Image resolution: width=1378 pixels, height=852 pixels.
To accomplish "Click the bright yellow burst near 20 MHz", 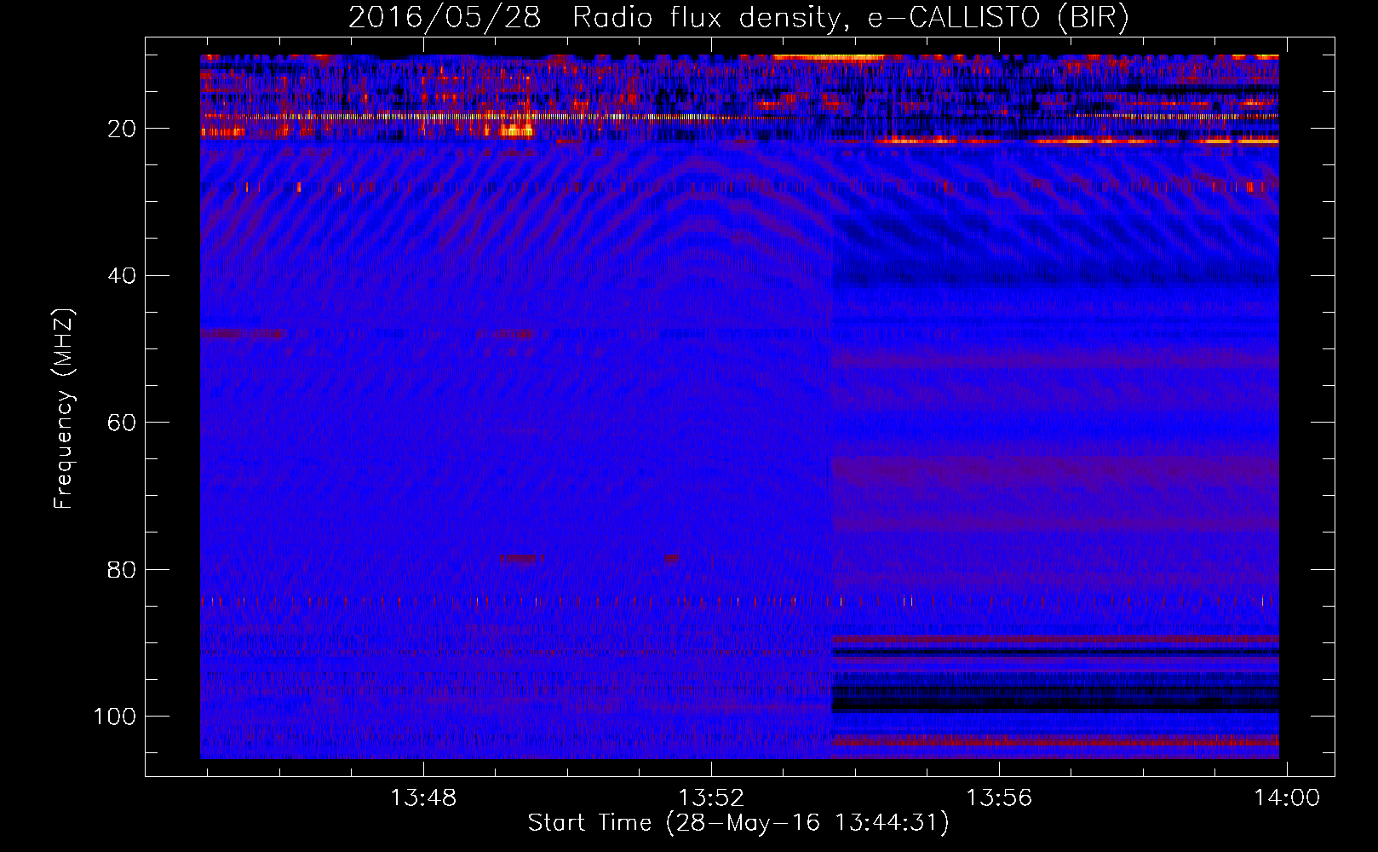I will [514, 131].
